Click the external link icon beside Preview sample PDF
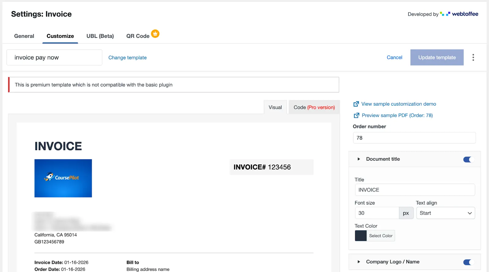Viewport: 489px width, 272px height. (x=356, y=115)
